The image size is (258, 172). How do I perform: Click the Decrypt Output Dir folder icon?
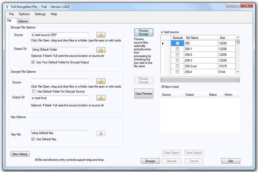coord(100,98)
